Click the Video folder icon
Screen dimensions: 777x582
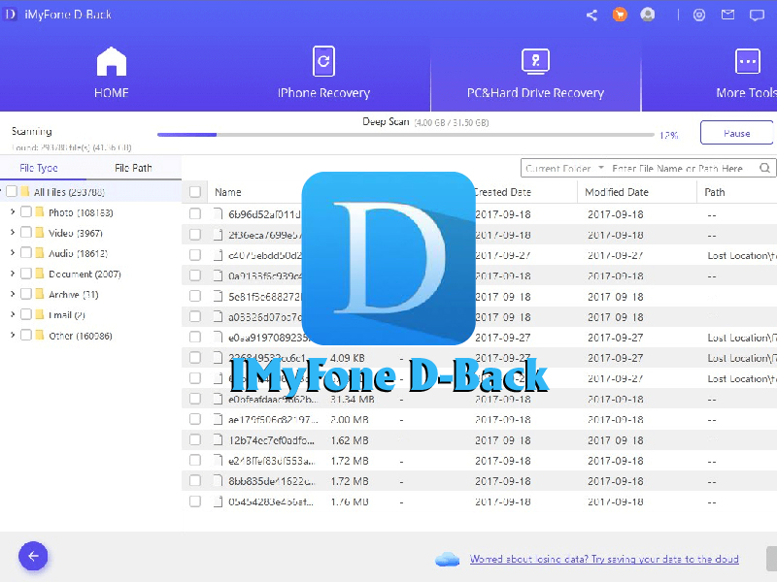[40, 233]
